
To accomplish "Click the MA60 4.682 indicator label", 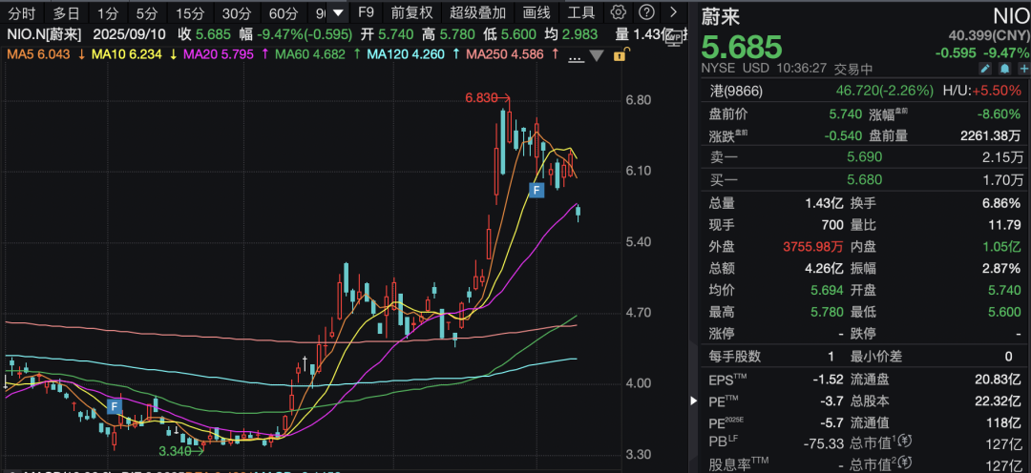I will [x=309, y=55].
